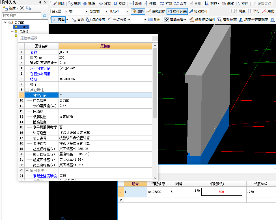Screen dimensions: 276x220
Task: Close the 属性编辑器 dialog
Action: pos(155,38)
